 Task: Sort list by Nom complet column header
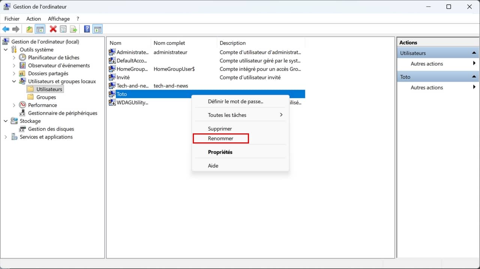click(169, 43)
